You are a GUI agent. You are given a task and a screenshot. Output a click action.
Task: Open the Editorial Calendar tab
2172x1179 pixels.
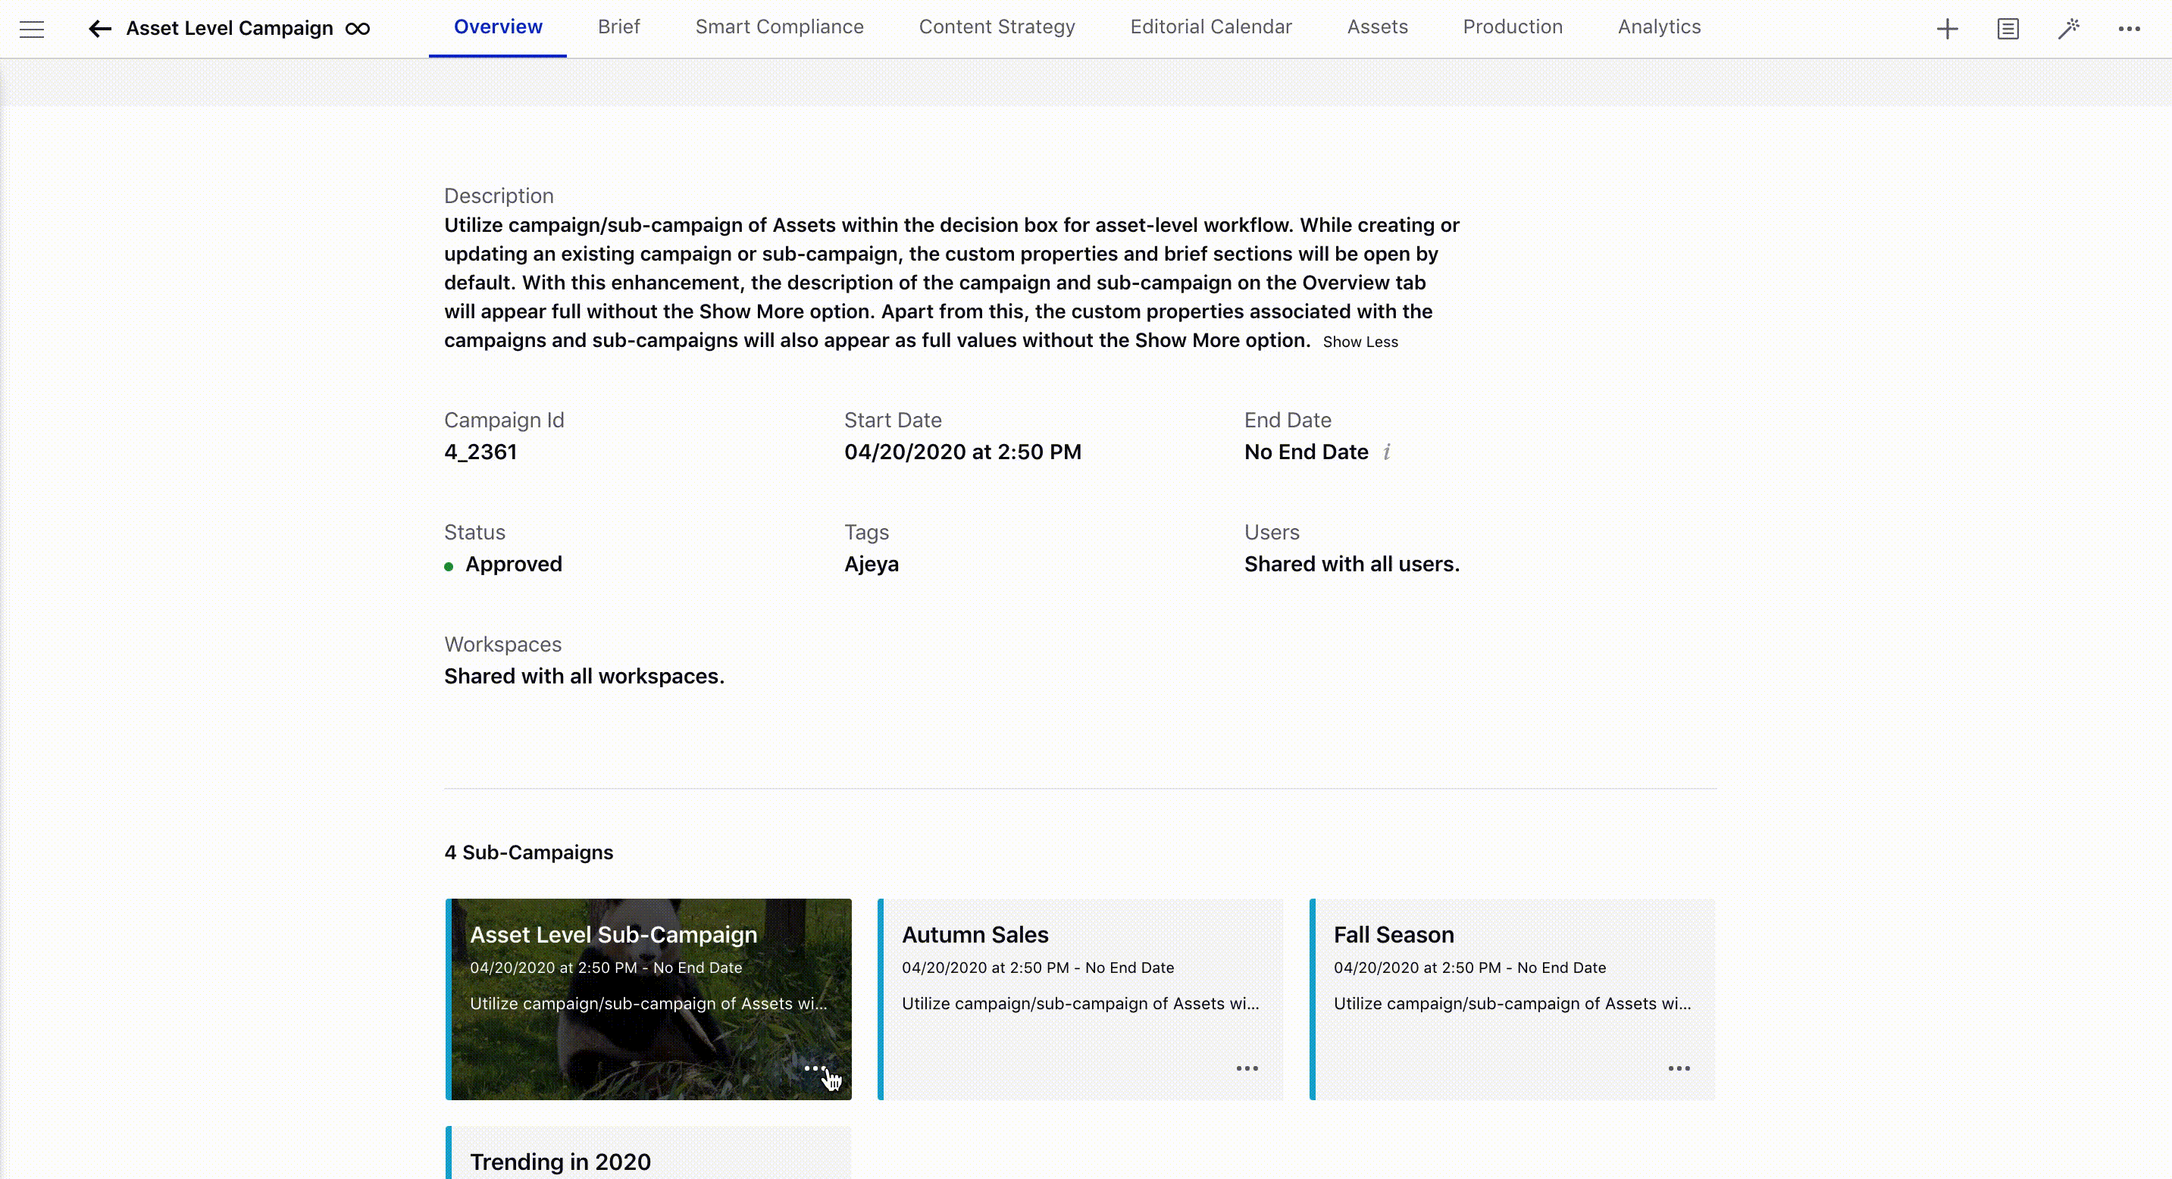click(x=1211, y=26)
